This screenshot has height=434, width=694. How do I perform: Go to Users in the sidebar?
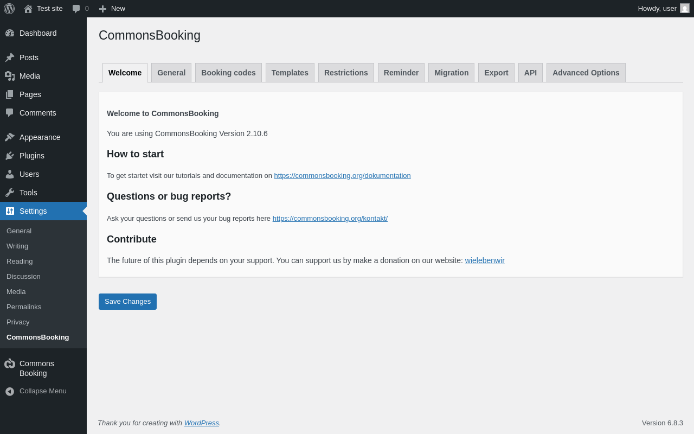point(29,174)
